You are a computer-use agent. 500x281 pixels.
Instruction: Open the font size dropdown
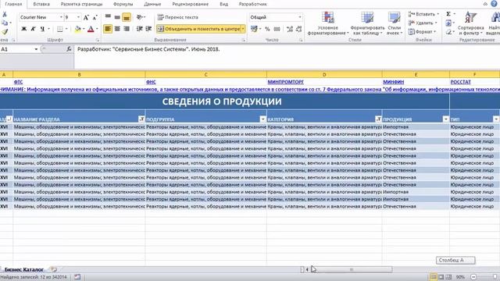point(78,17)
